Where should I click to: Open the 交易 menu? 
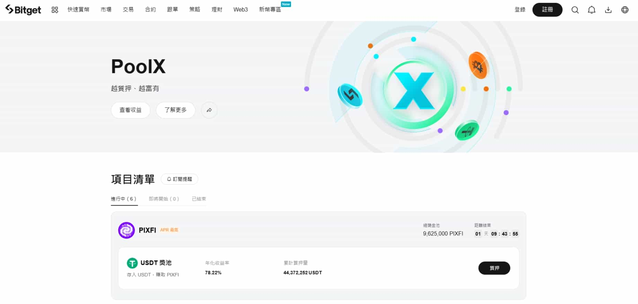[x=128, y=10]
